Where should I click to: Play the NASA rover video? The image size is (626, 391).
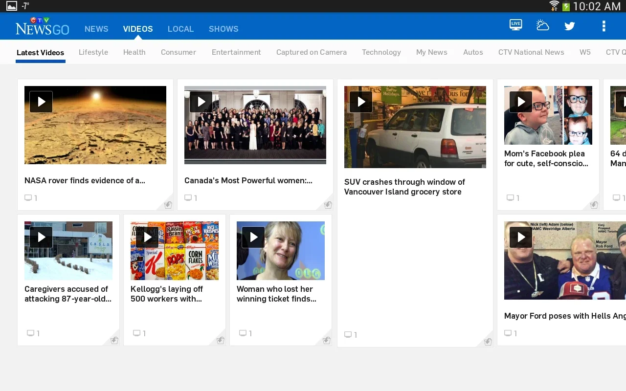(41, 102)
